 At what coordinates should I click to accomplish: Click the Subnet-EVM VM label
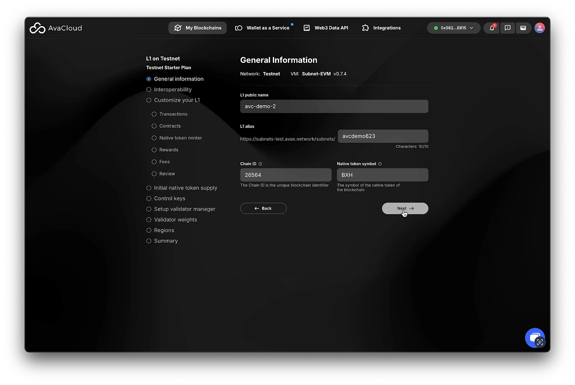tap(316, 74)
